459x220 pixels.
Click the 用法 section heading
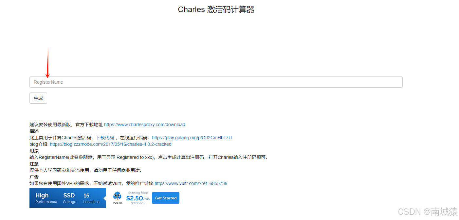[34, 151]
